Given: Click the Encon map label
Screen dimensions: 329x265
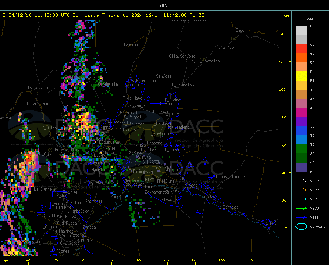Looking at the screenshot, I should coord(241,30).
